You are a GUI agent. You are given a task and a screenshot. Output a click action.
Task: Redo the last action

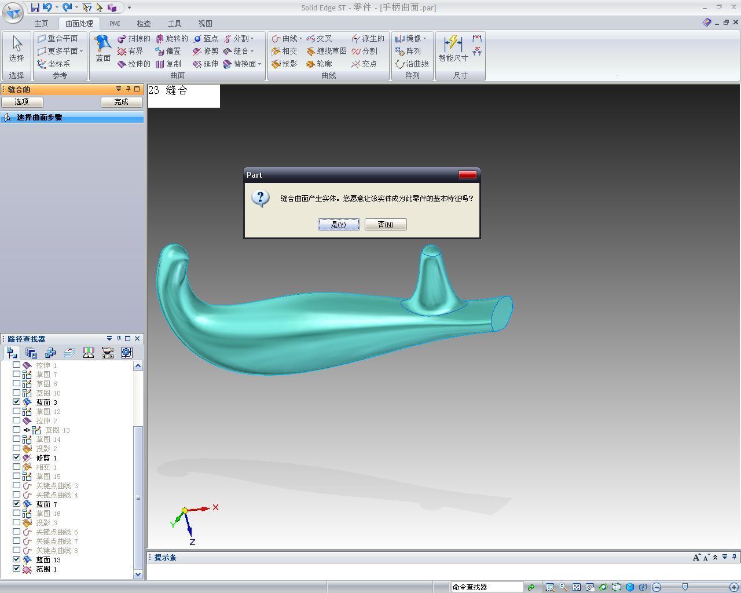pos(67,8)
